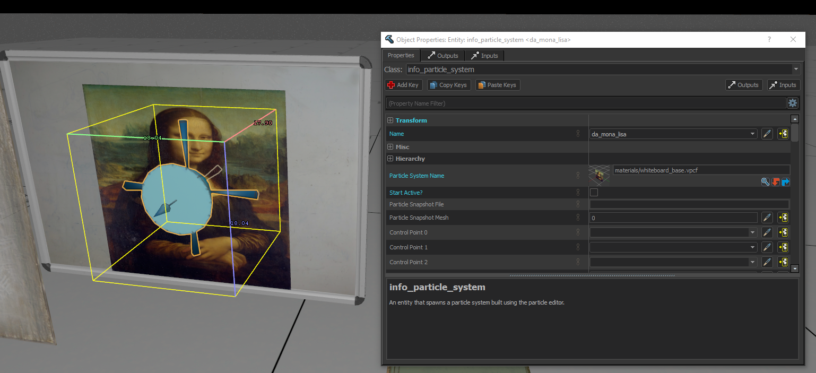The height and width of the screenshot is (373, 816).
Task: Click the blue particle entity gizmo in viewport
Action: [x=177, y=198]
